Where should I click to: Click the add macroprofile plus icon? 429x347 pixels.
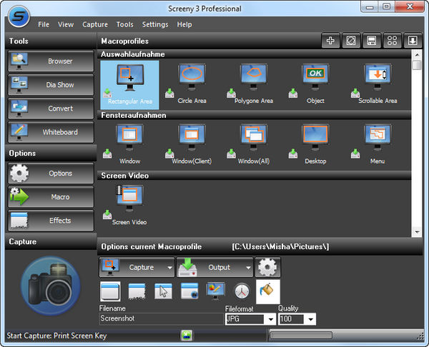(x=330, y=41)
